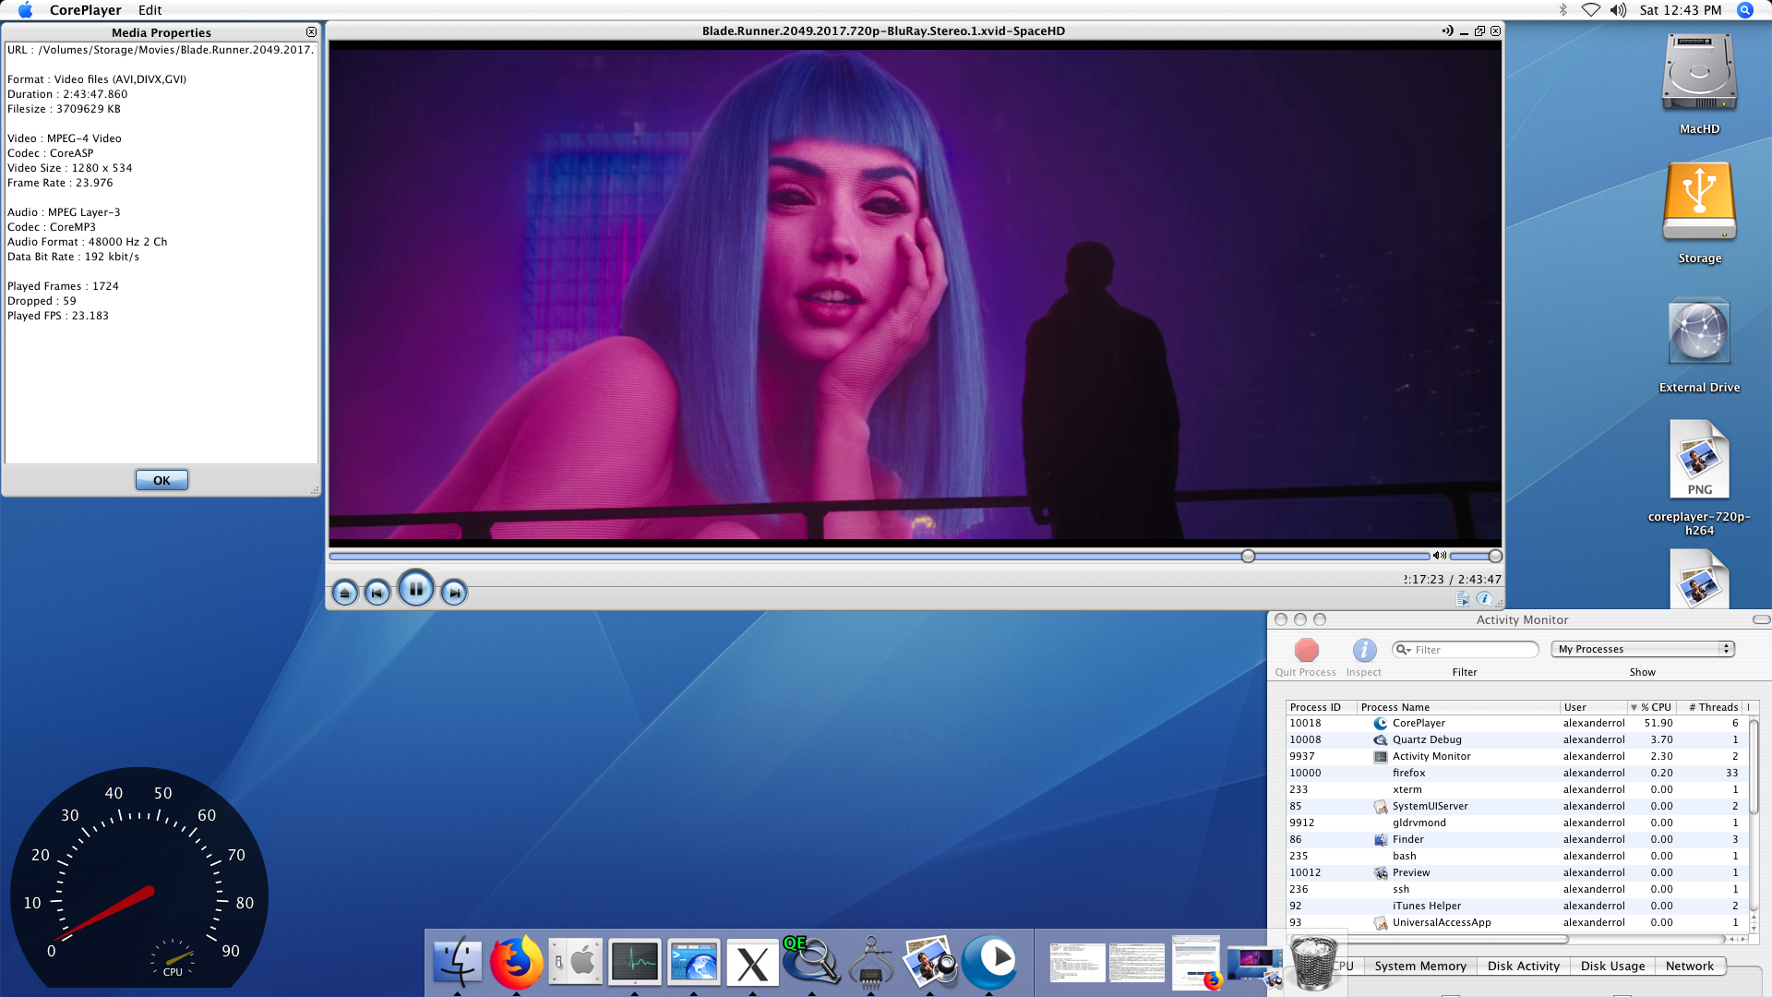Sort by Process ID column
Image resolution: width=1772 pixels, height=997 pixels.
1321,707
